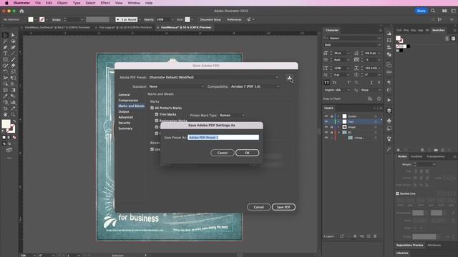Open the Printer Mark Type dropdown
Viewport: 458px width, 257px height.
[x=232, y=116]
